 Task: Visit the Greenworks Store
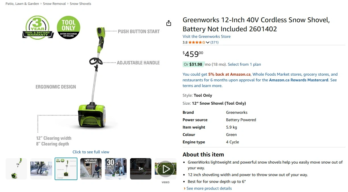click(207, 36)
